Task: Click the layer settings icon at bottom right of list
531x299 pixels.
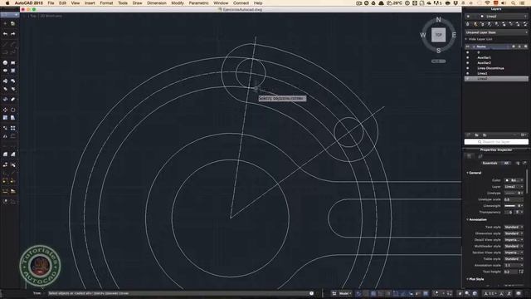Action: pos(524,135)
